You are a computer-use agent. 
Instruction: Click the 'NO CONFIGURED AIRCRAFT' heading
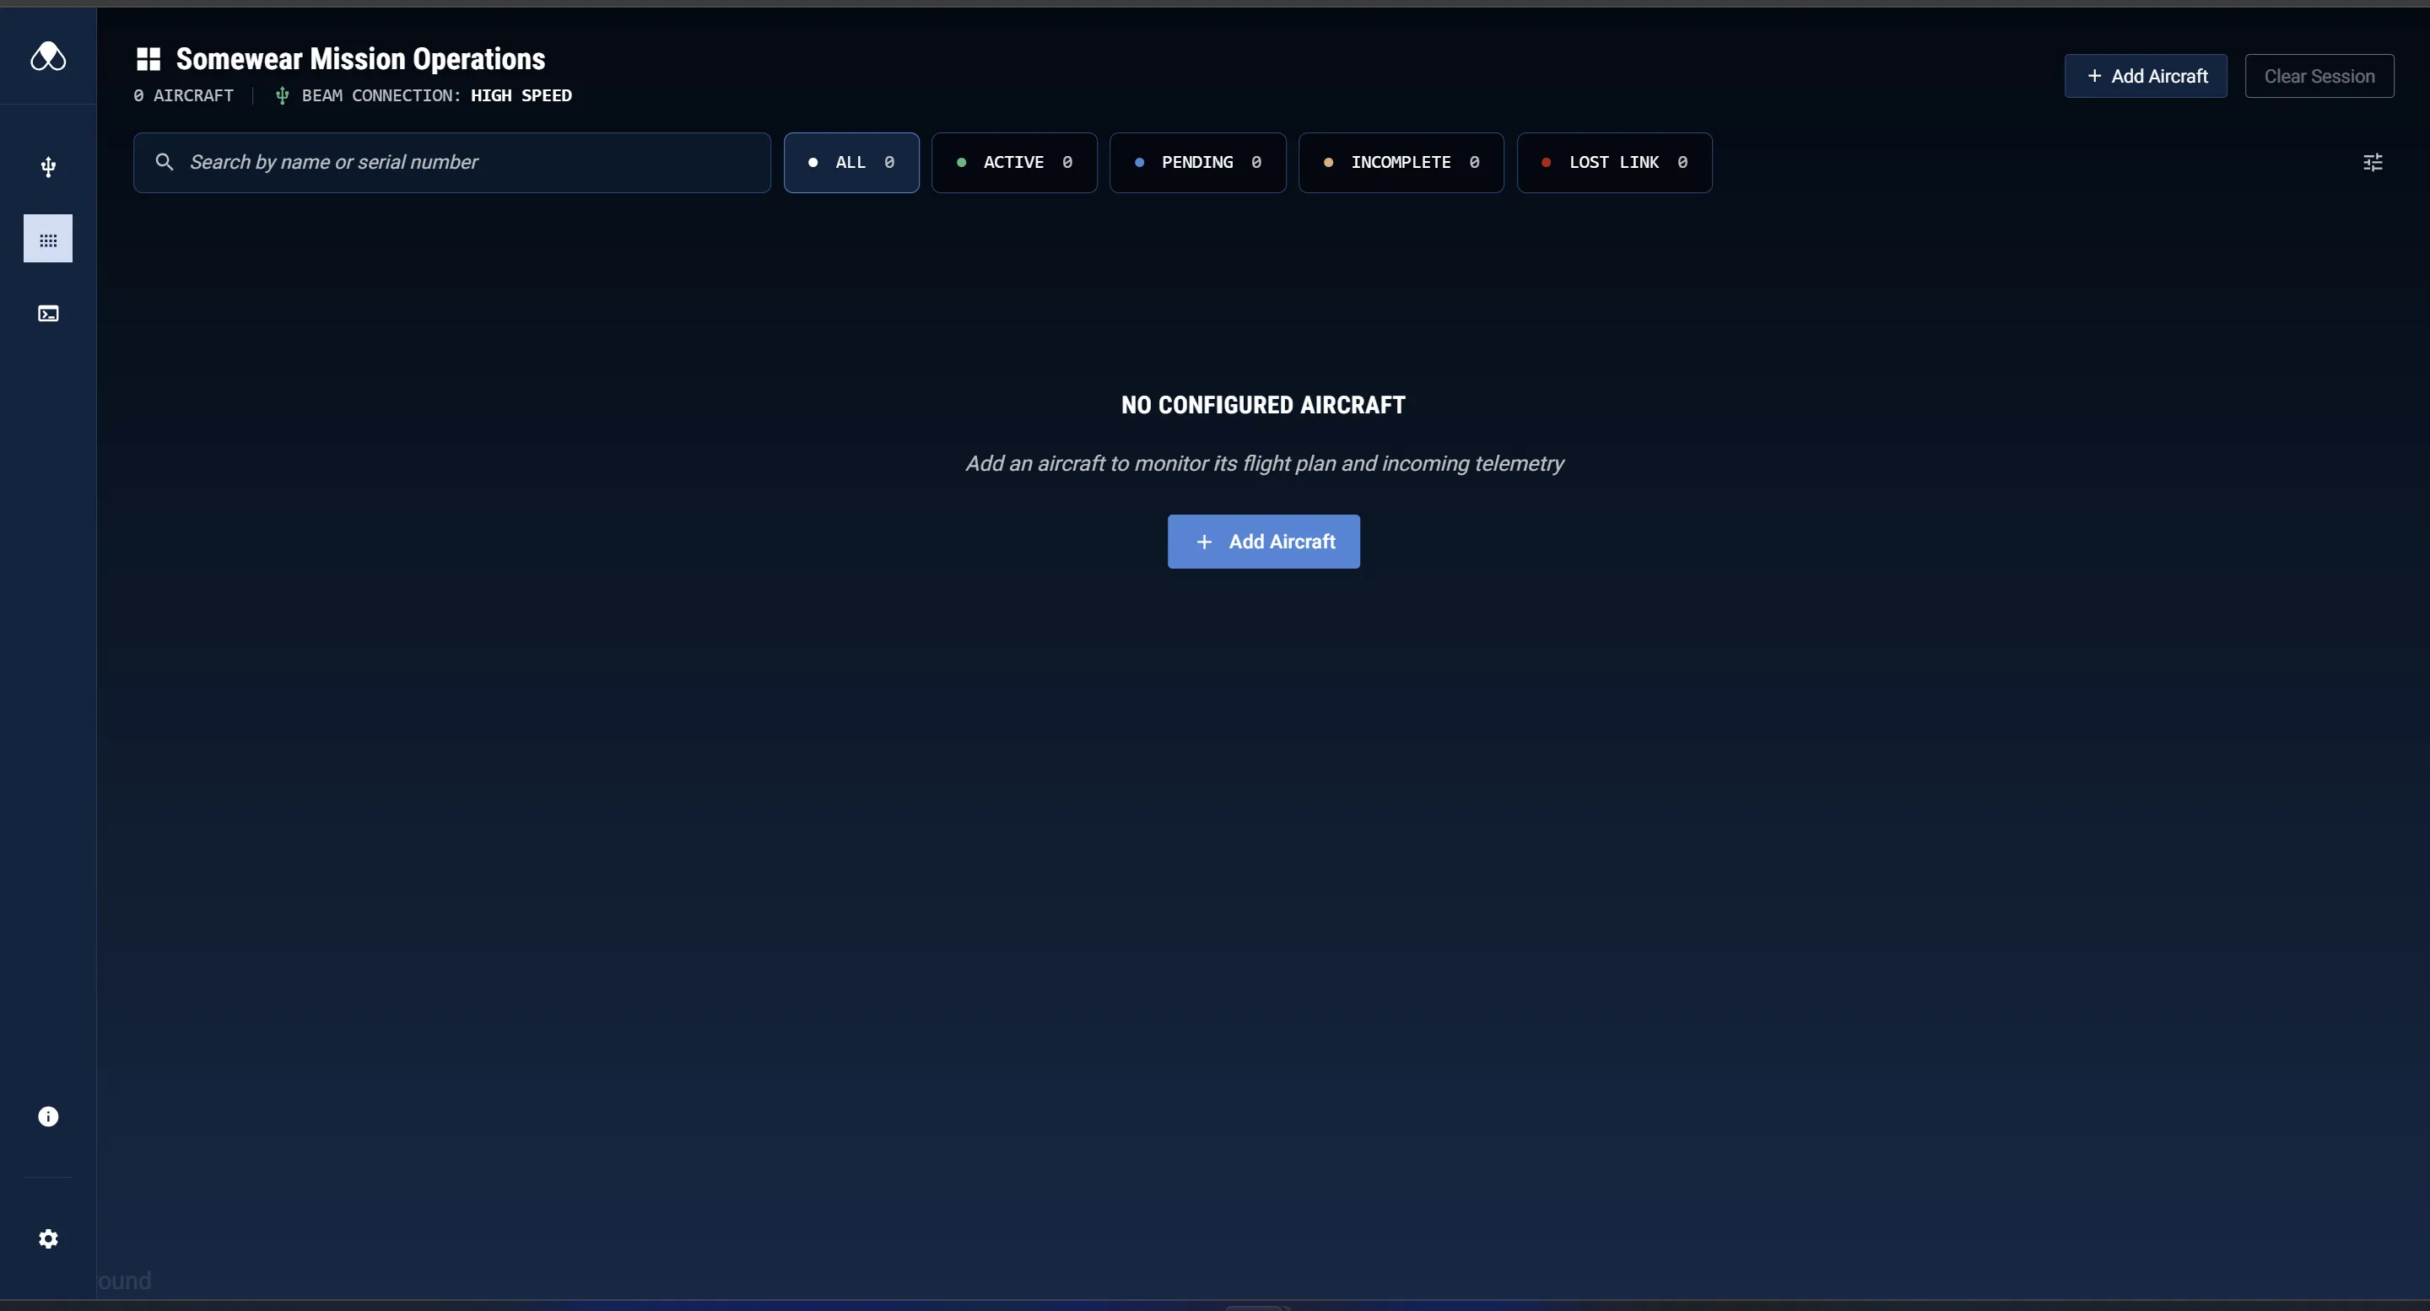(x=1263, y=405)
